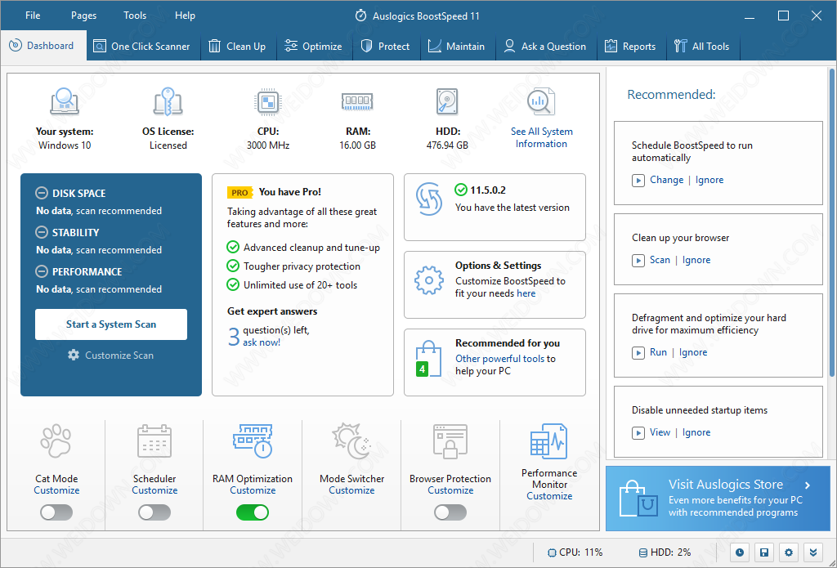Image resolution: width=837 pixels, height=568 pixels.
Task: Switch to the Optimize tab
Action: 314,47
